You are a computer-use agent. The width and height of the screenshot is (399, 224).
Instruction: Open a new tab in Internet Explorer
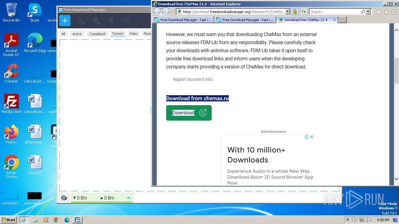point(343,20)
